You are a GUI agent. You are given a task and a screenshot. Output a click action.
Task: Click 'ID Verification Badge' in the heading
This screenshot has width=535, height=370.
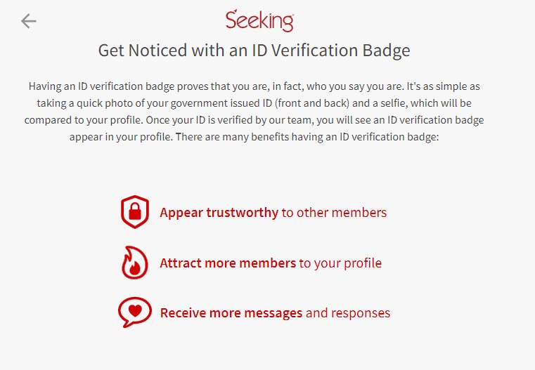coord(331,51)
